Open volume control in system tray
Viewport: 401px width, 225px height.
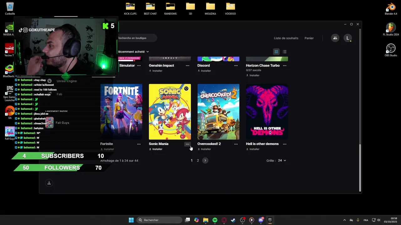point(378,220)
